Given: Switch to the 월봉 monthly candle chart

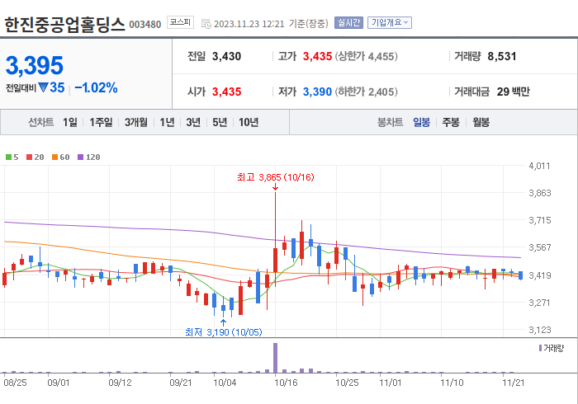Looking at the screenshot, I should coord(481,122).
